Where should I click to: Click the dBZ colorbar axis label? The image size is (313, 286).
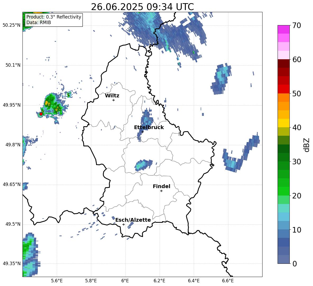[307, 145]
